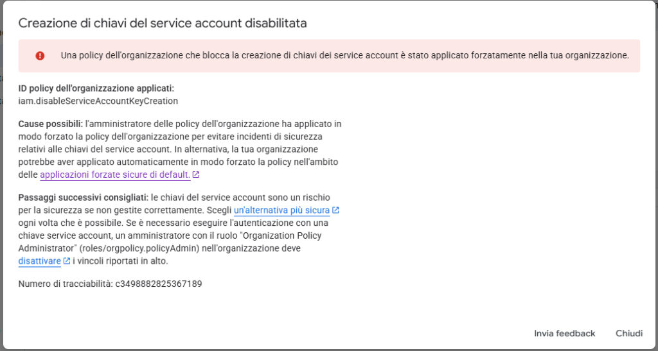658x351 pixels.
Task: Click the dialog title 'Creazione di chiavi del service account disabilitata'
Action: point(163,23)
